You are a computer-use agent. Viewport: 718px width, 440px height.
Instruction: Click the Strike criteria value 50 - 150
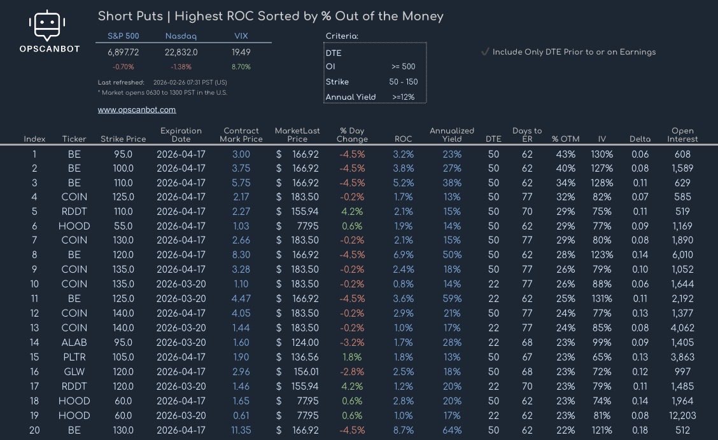404,82
